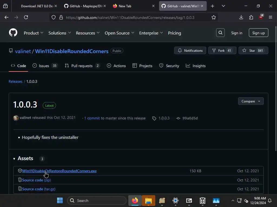Expand the Resources menu
The image size is (277, 207).
(x=88, y=33)
